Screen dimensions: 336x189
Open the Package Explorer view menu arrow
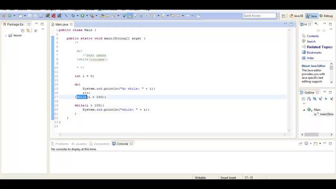pos(43,29)
